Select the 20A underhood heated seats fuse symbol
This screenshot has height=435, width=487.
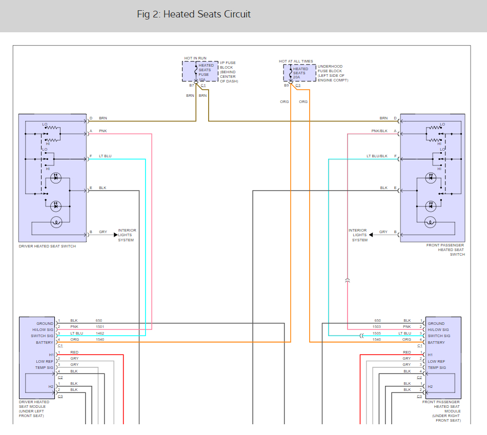click(x=290, y=72)
